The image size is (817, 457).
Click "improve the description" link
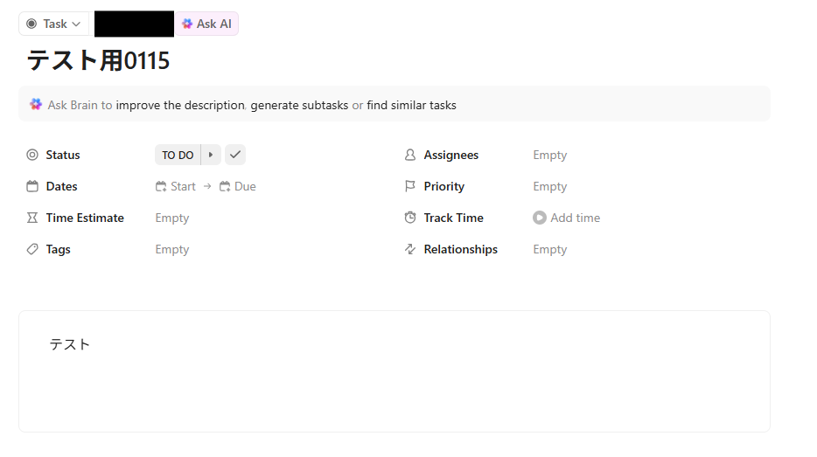[x=180, y=105]
